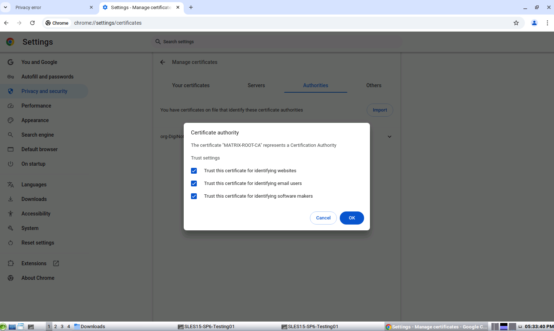Click the key icon for Autofill
This screenshot has width=554, height=331.
tap(11, 77)
